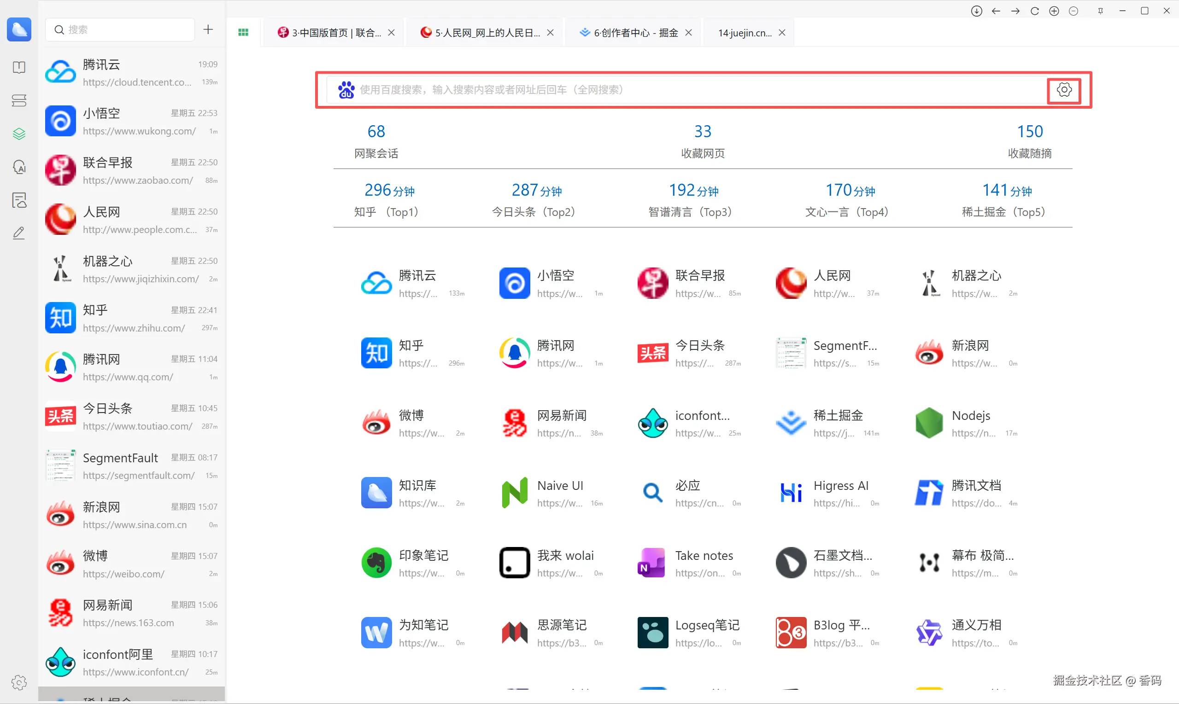The width and height of the screenshot is (1179, 704).
Task: Open the pencil edit icon in the sidebar
Action: pyautogui.click(x=19, y=233)
